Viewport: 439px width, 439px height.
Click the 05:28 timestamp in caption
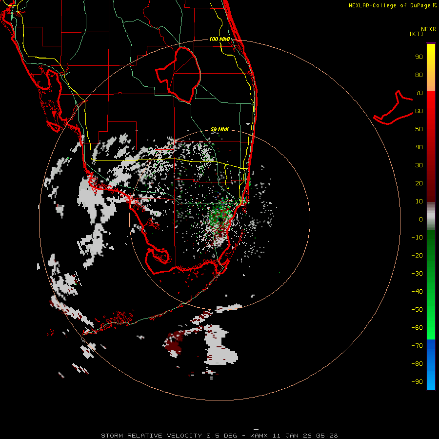point(327,436)
